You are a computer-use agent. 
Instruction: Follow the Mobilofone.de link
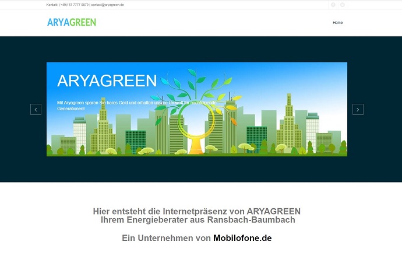(242, 238)
